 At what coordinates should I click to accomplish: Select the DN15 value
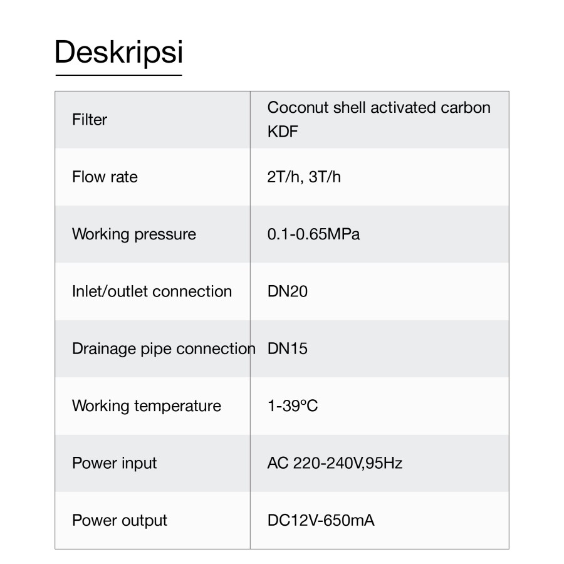point(288,348)
